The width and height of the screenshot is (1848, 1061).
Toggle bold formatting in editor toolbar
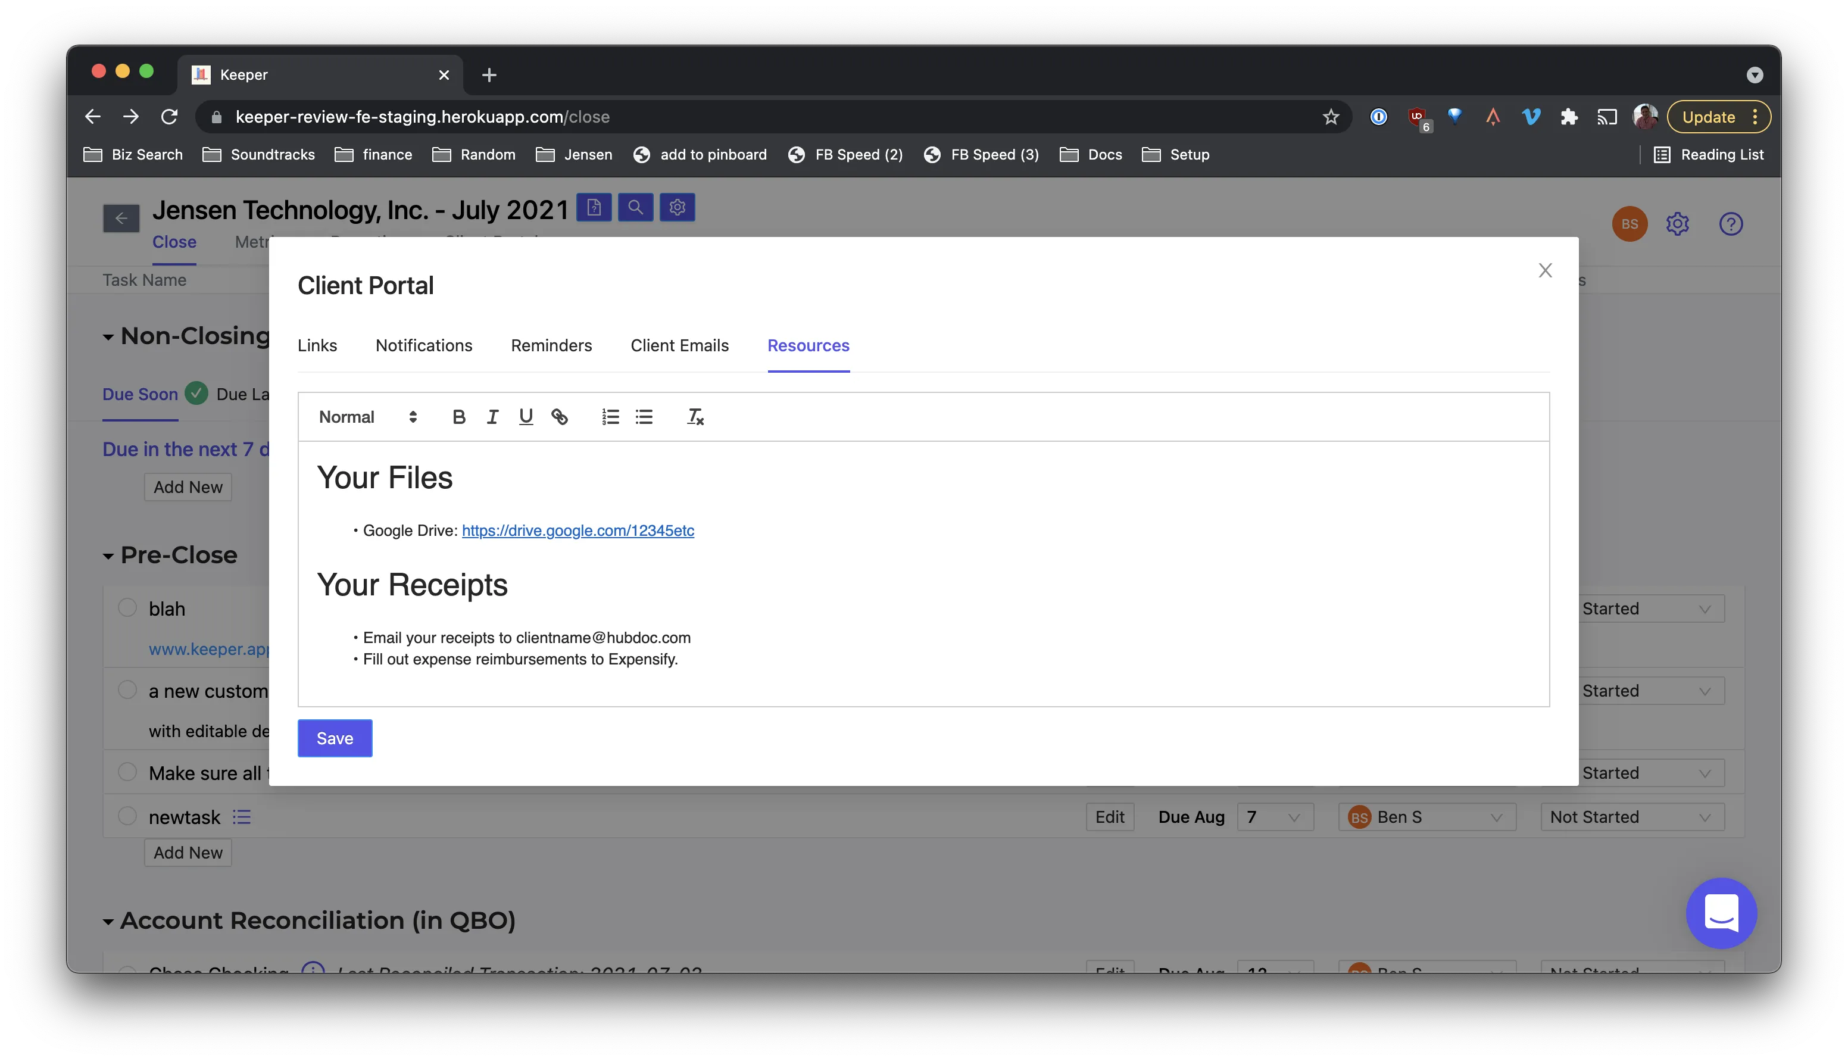pos(458,417)
